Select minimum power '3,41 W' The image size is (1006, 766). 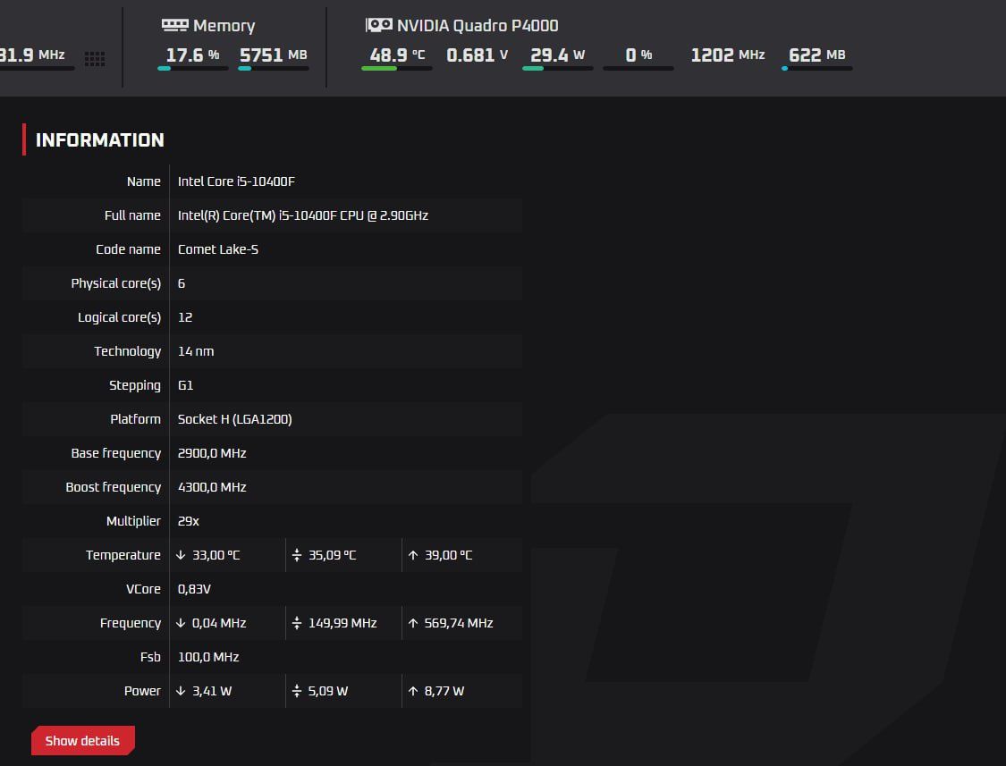[212, 692]
